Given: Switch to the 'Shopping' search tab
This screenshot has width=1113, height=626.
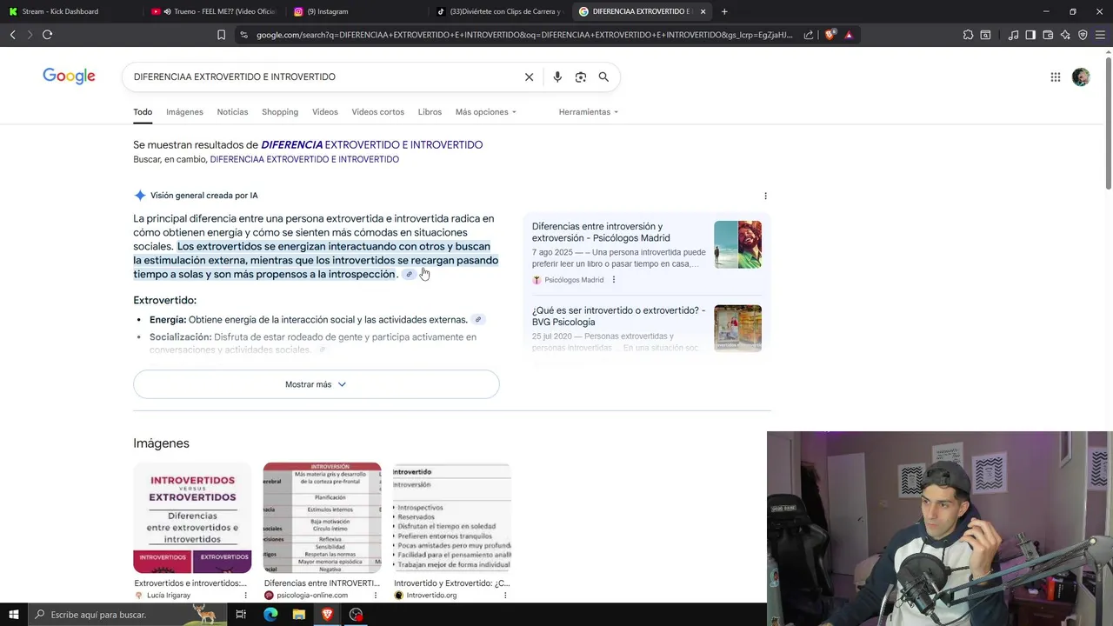Looking at the screenshot, I should 280,112.
